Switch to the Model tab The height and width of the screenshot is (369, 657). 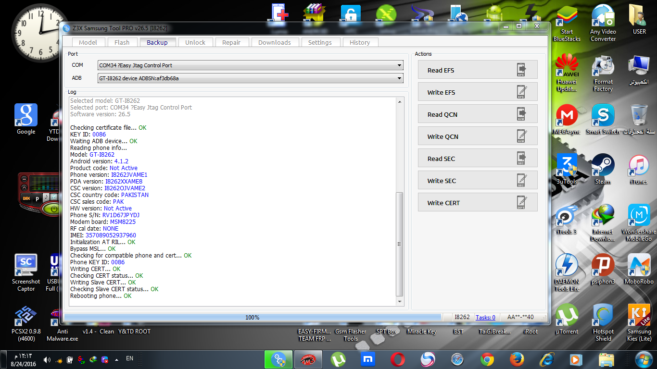click(x=88, y=42)
